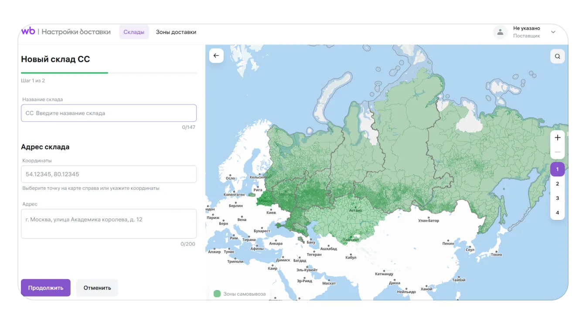Viewport: 586px width, 324px height.
Task: Focus the Название склада input field
Action: (109, 113)
